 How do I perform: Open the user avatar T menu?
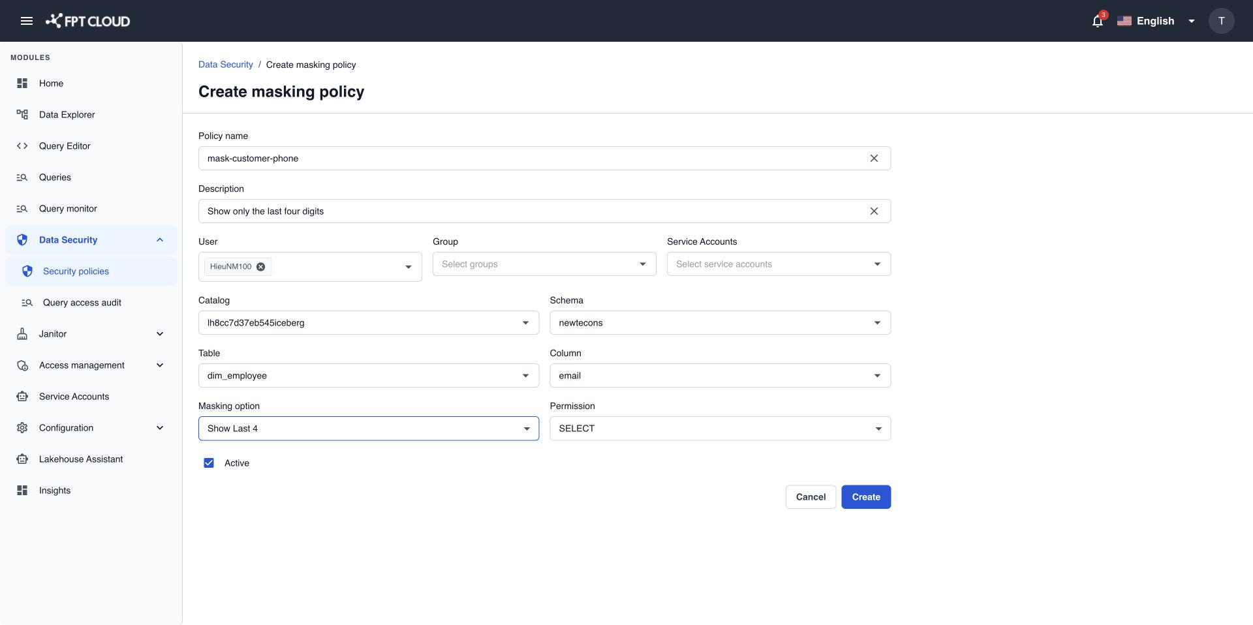pyautogui.click(x=1221, y=21)
